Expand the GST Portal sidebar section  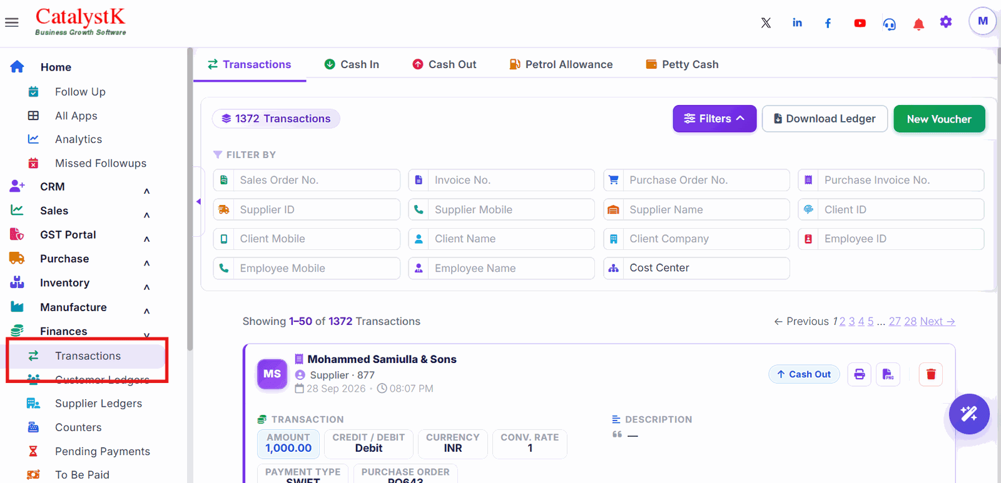146,239
